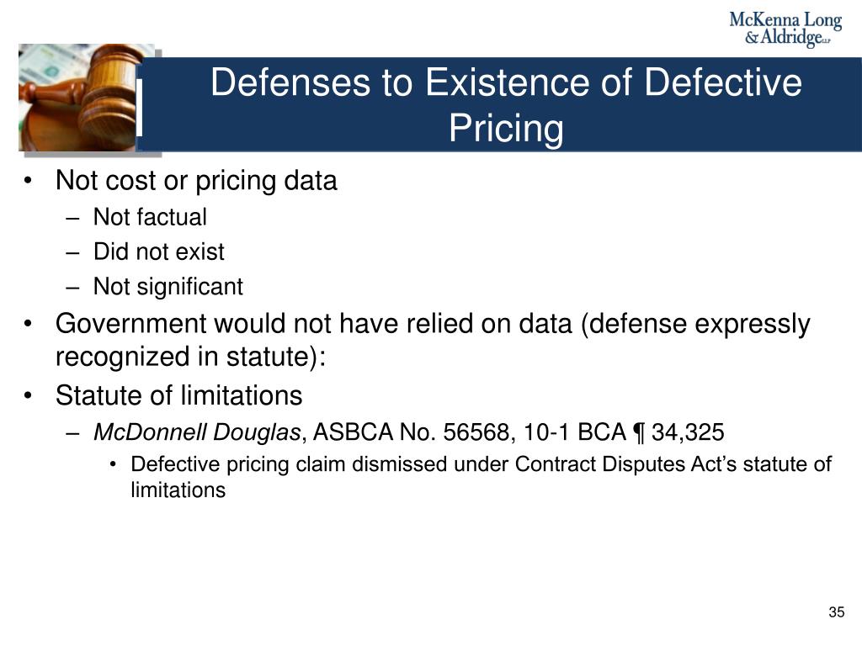Click the "10-1 BCA ¶ 34,325" reference
The image size is (862, 646).
(x=624, y=432)
